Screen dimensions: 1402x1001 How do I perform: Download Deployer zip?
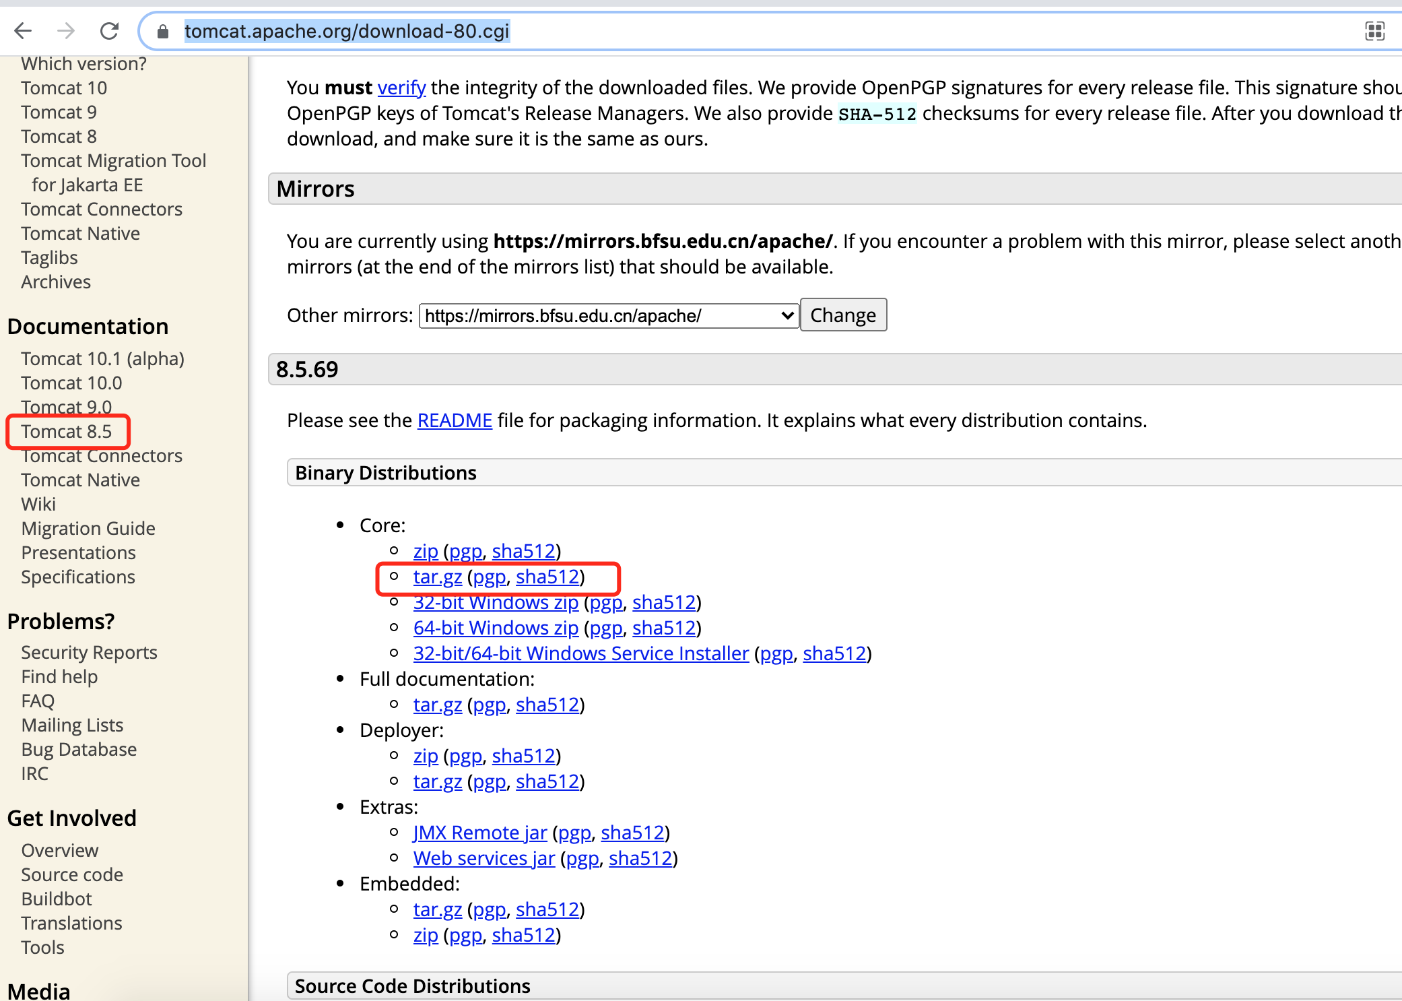(x=426, y=756)
